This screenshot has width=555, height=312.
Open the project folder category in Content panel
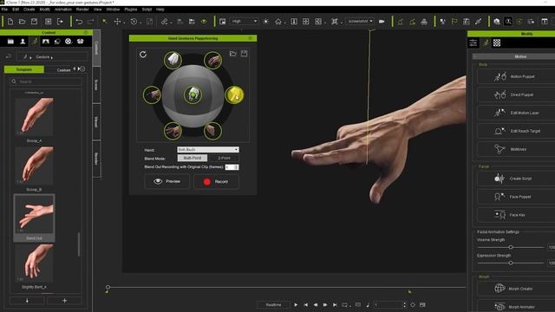10,42
